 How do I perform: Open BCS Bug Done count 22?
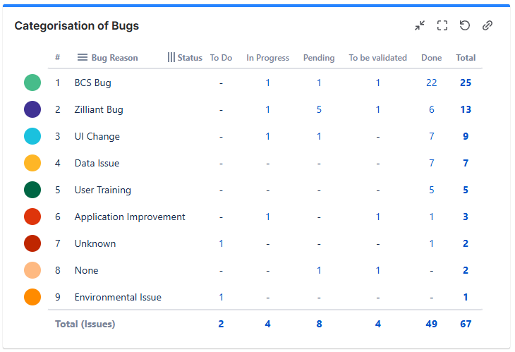pyautogui.click(x=432, y=83)
